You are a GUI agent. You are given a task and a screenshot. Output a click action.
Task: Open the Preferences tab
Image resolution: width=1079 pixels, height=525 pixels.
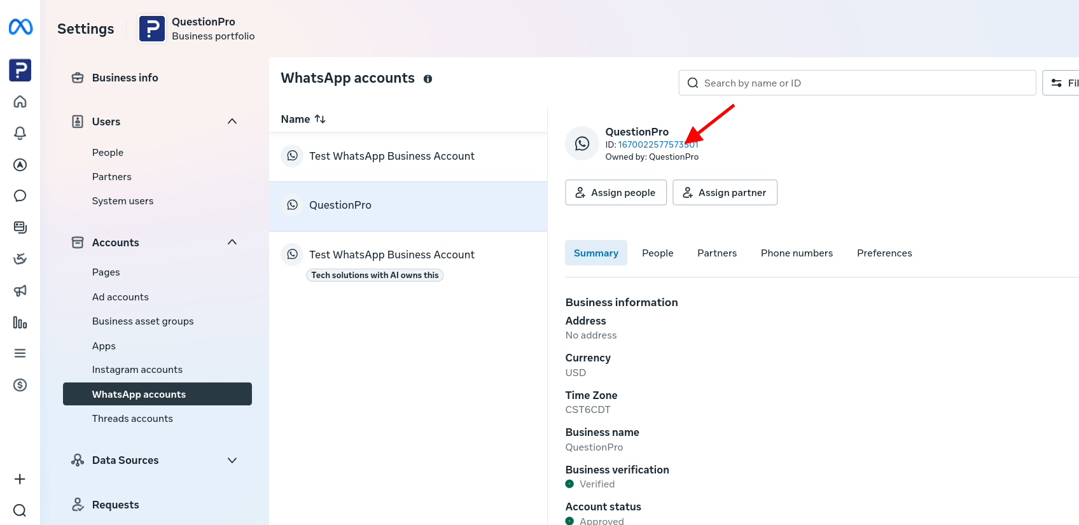[x=884, y=253]
